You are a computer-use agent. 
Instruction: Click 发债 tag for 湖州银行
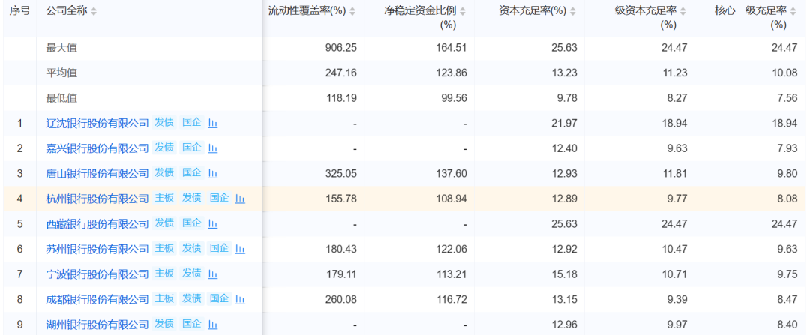[164, 324]
